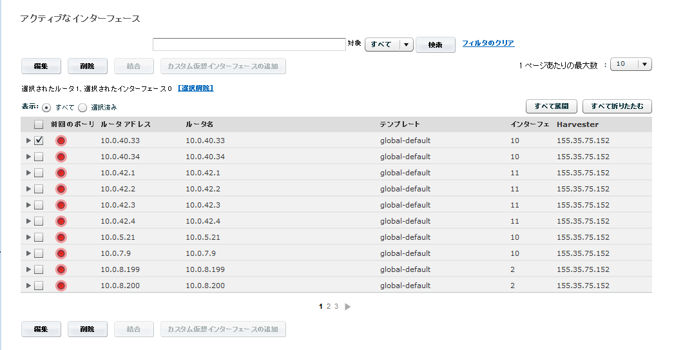
Task: Expand the 10.0.42.2 router row
Action: (x=28, y=189)
